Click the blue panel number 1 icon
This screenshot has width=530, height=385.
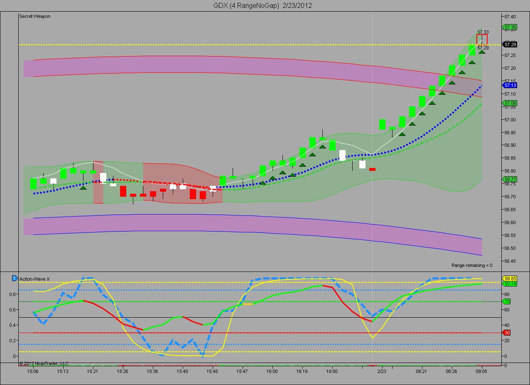pyautogui.click(x=15, y=278)
